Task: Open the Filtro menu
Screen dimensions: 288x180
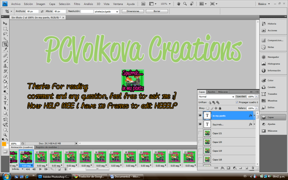Action: point(77,4)
